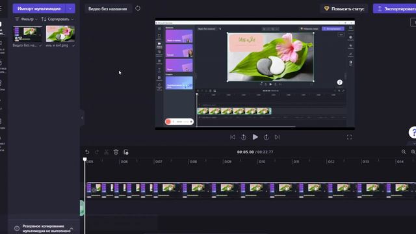Click the 0:12 mark on ruler
The height and width of the screenshot is (234, 416).
331,162
